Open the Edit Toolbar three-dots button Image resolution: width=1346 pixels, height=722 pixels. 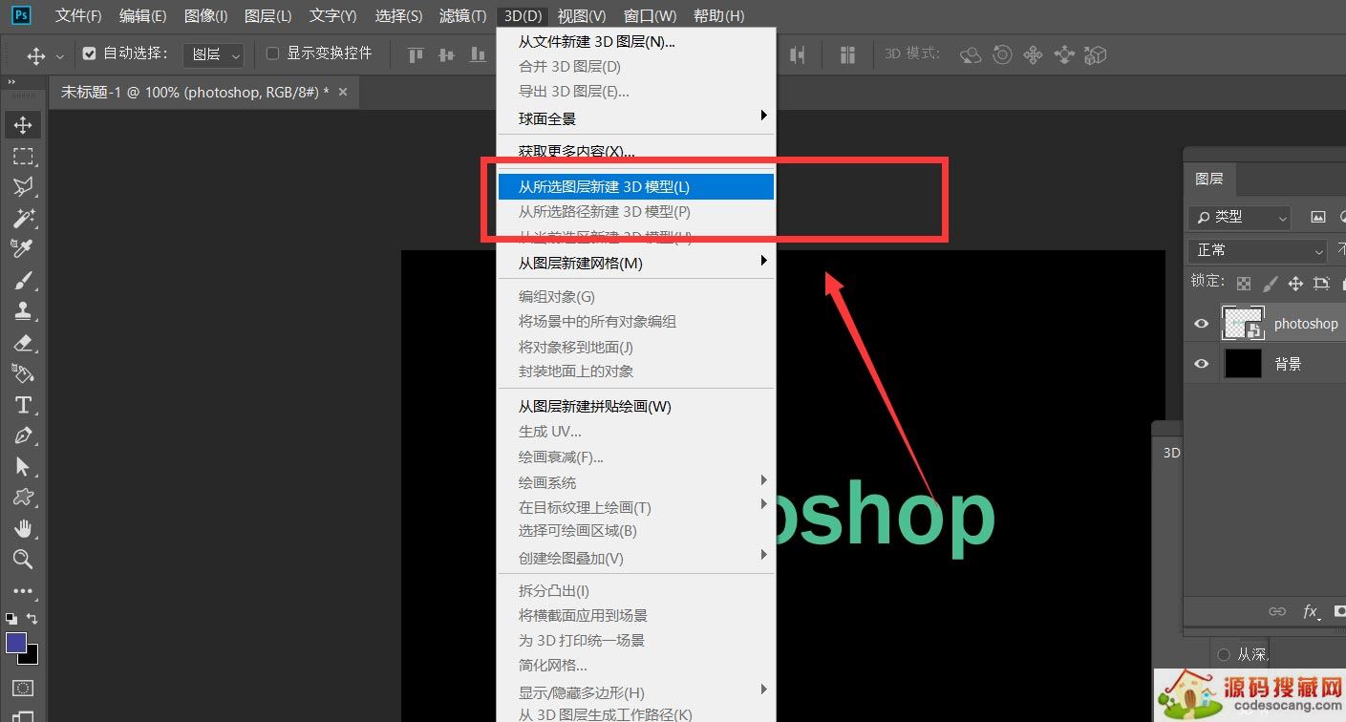coord(23,590)
